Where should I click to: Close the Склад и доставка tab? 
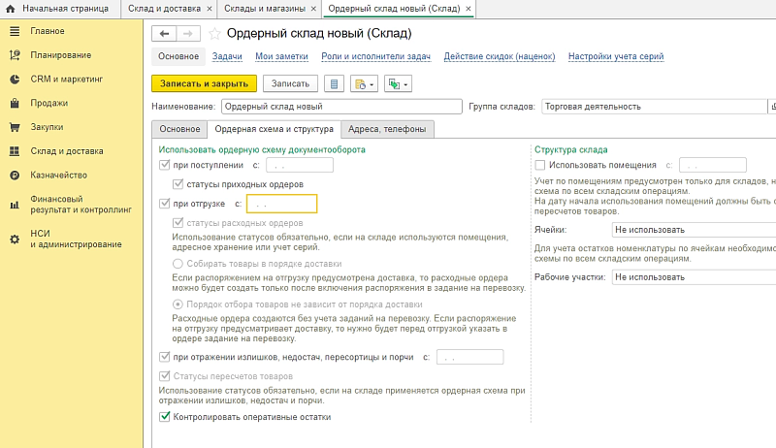point(210,9)
